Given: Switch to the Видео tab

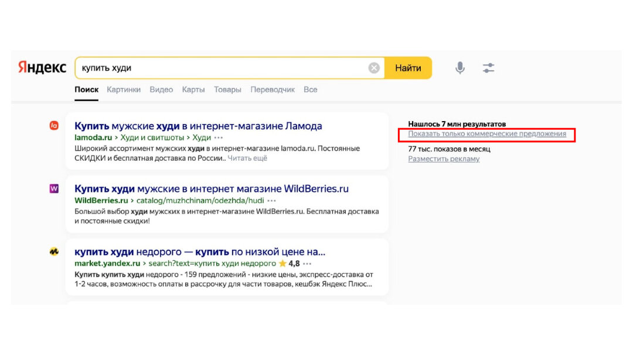Looking at the screenshot, I should tap(161, 89).
